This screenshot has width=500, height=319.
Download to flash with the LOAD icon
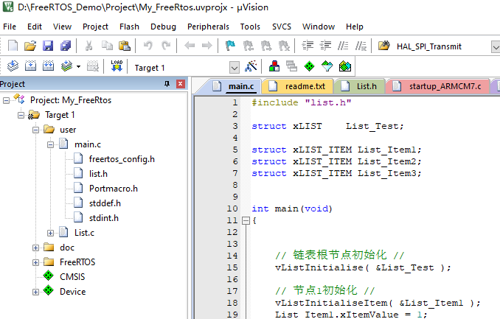click(x=117, y=66)
